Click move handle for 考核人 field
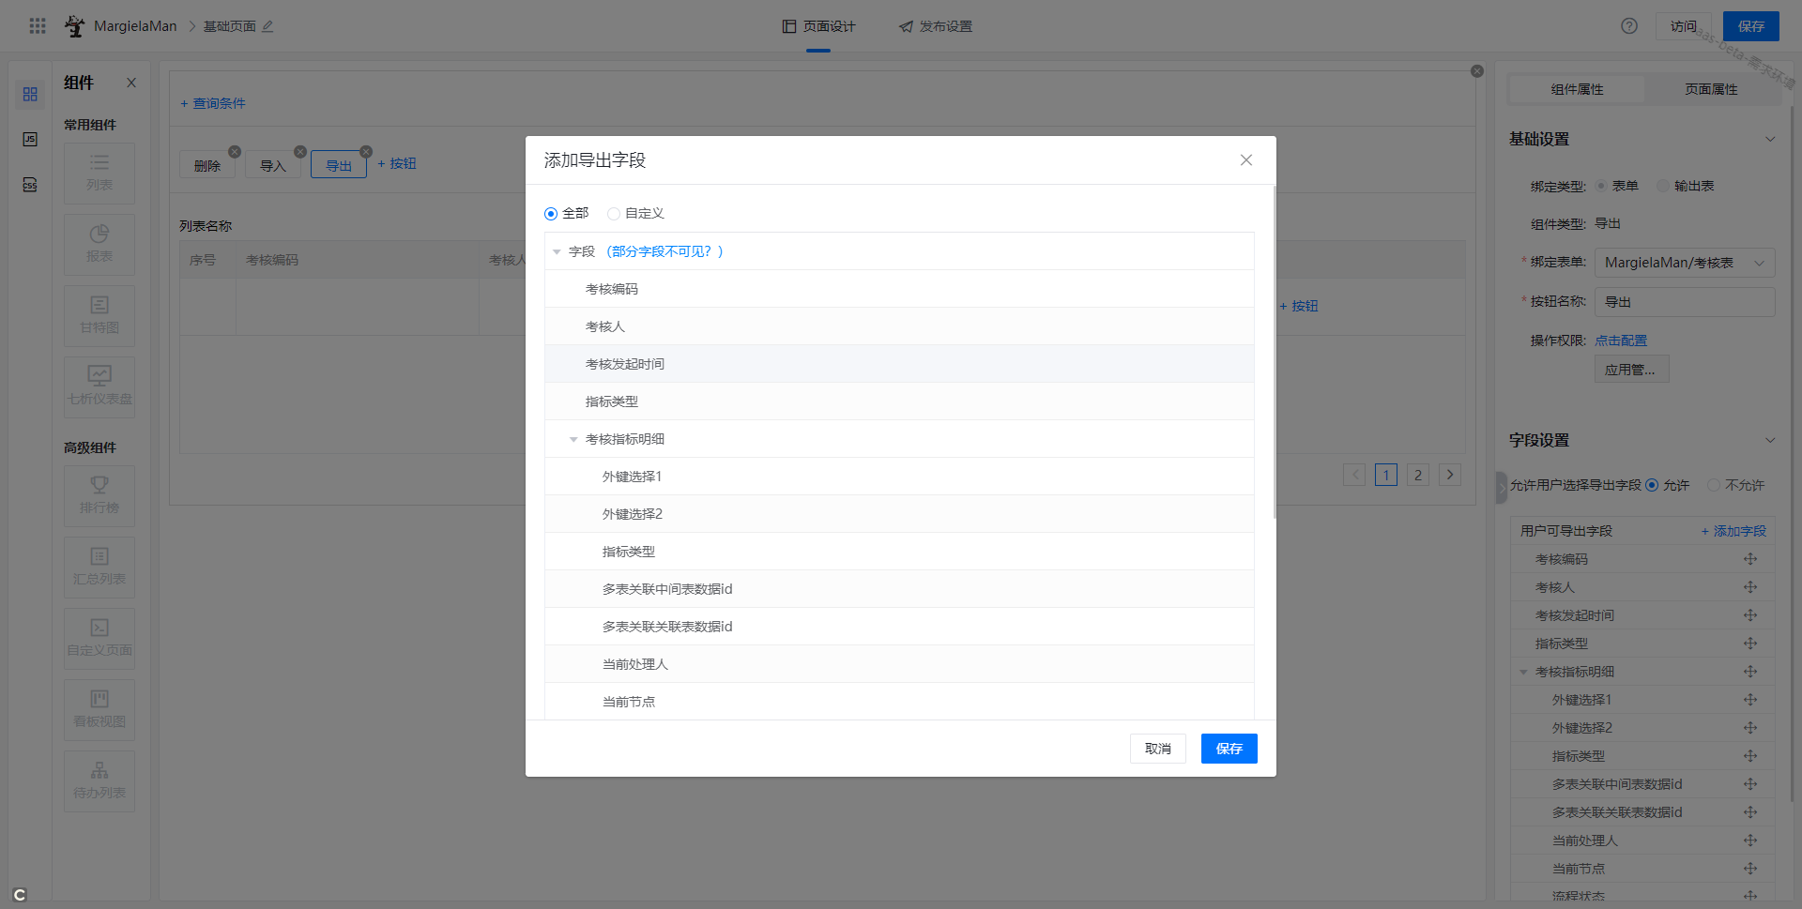 pos(1750,587)
